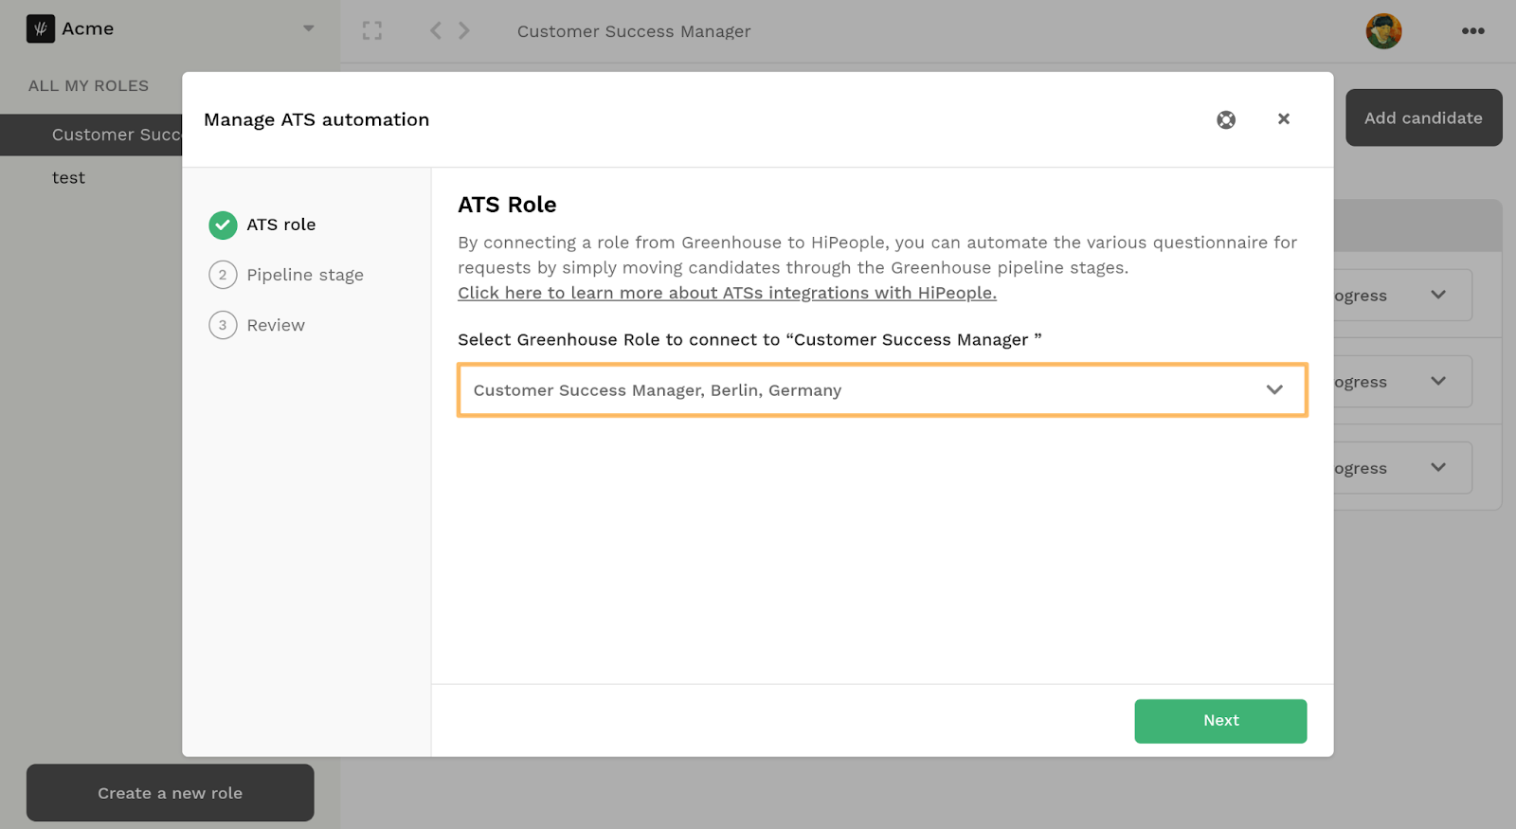Close the Manage ATS automation dialog
Screen dimensions: 1516x829
(1283, 119)
